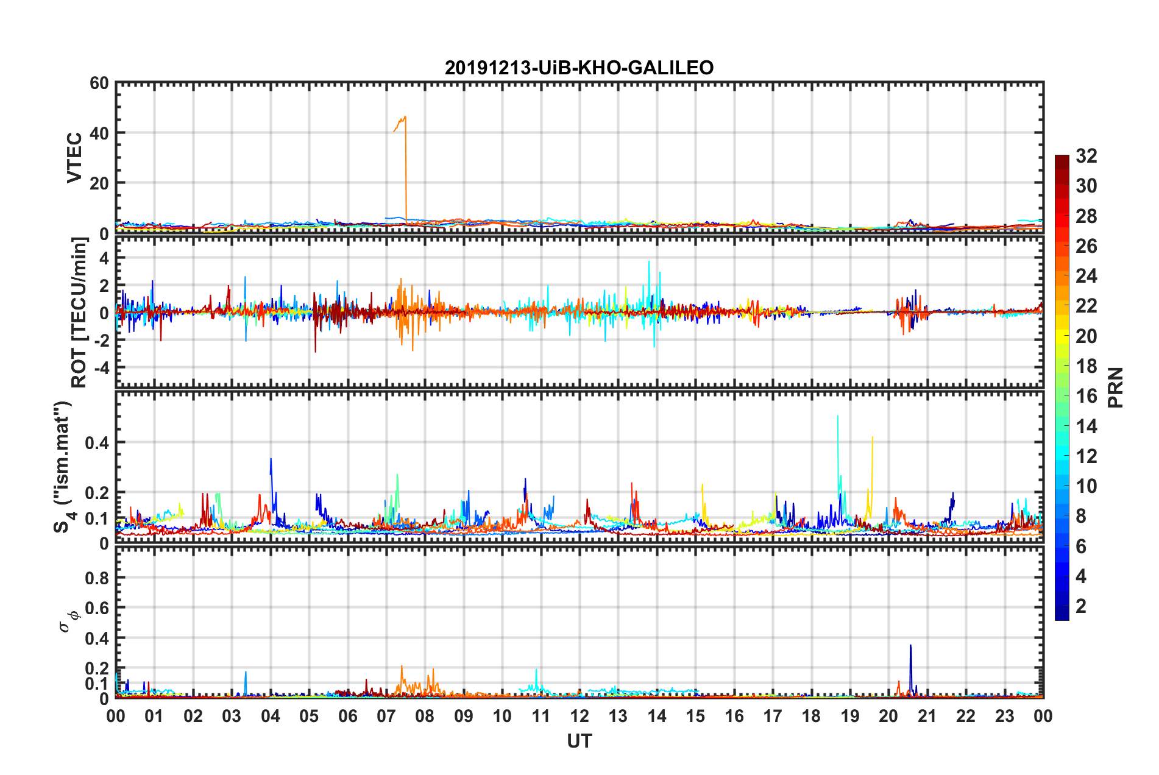
Task: Click x-axis tick label 07
Action: (x=386, y=716)
